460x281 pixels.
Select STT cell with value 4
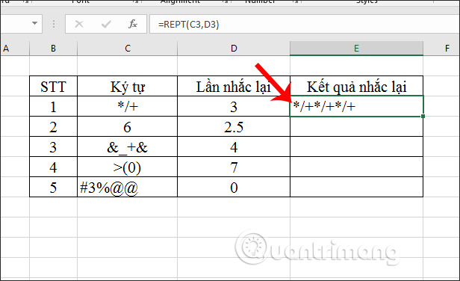pos(54,167)
